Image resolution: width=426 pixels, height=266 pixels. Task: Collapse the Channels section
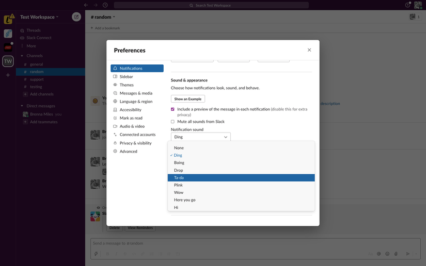(22, 56)
